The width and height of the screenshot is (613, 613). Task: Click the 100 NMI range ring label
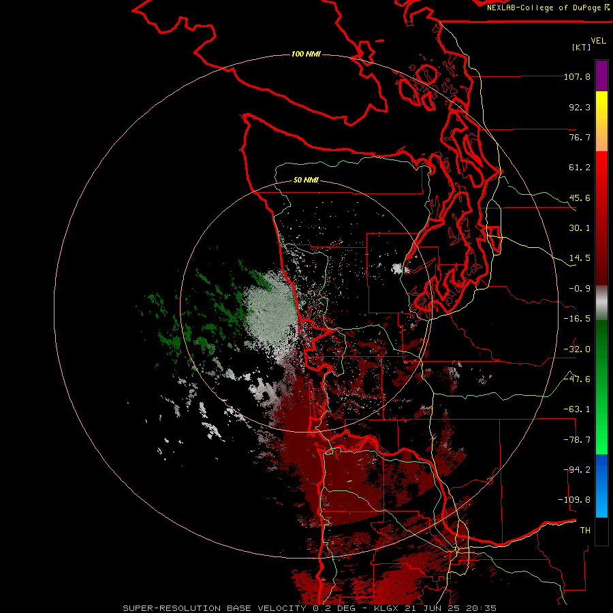click(306, 54)
